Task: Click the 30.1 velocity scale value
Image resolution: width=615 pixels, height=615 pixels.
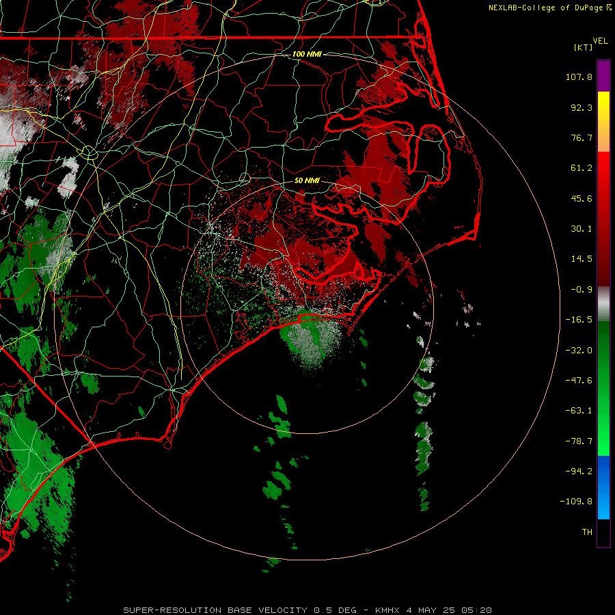Action: coord(582,229)
